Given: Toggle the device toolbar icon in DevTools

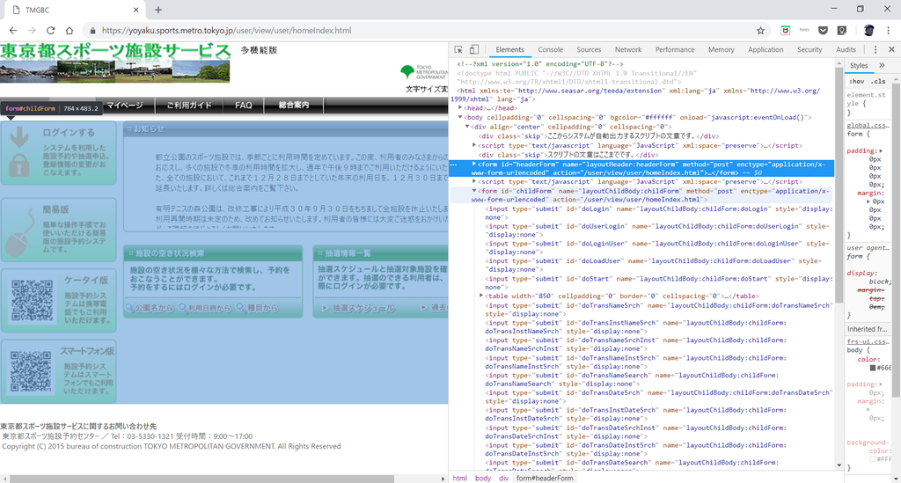Looking at the screenshot, I should point(474,49).
